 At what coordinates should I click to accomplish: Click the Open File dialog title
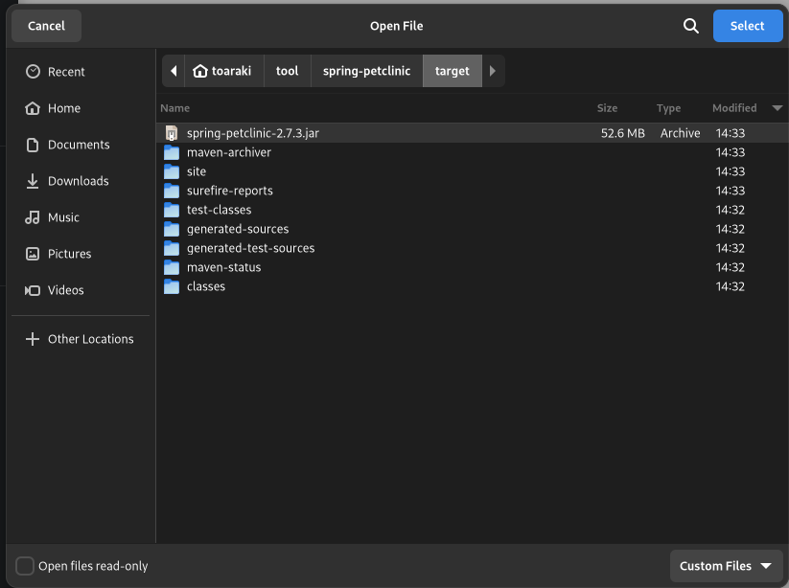coord(397,26)
